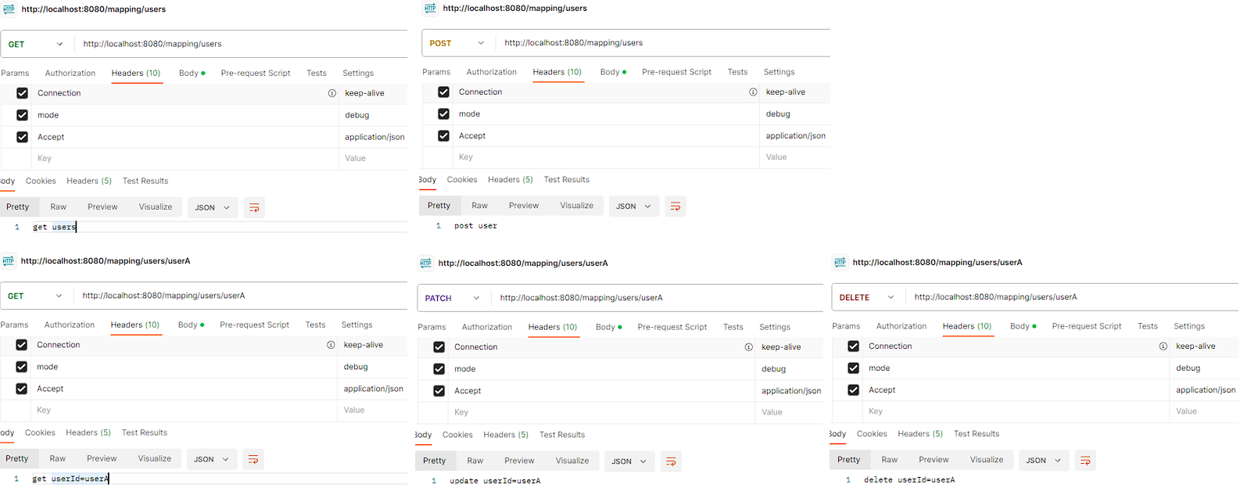Open DELETE method dropdown

pyautogui.click(x=867, y=298)
